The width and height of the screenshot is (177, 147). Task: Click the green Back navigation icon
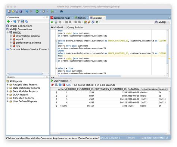[37, 11]
